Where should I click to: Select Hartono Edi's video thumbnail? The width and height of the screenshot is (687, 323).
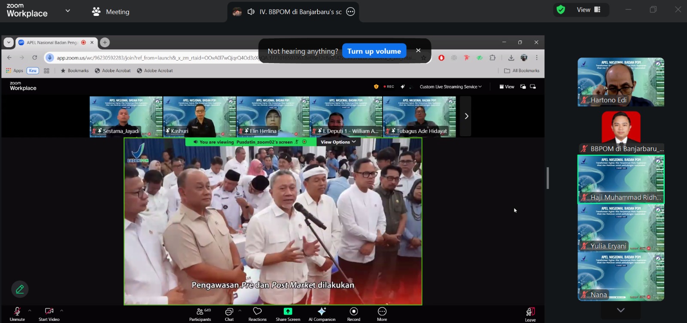click(620, 82)
